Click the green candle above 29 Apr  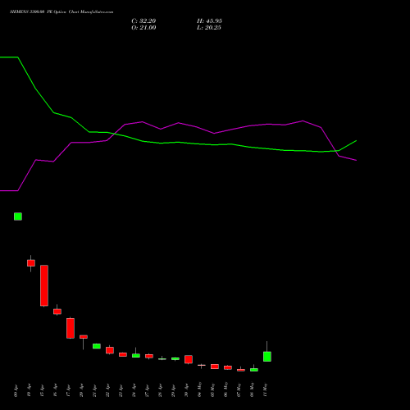pyautogui.click(x=175, y=358)
